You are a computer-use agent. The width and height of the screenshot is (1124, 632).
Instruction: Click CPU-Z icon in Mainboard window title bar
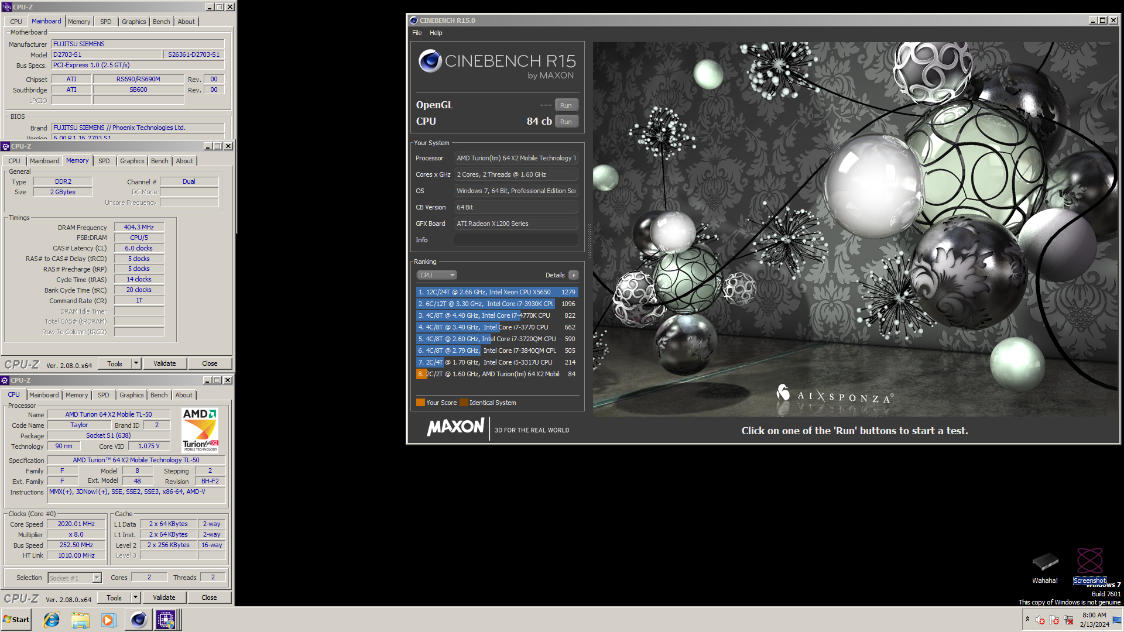[7, 7]
